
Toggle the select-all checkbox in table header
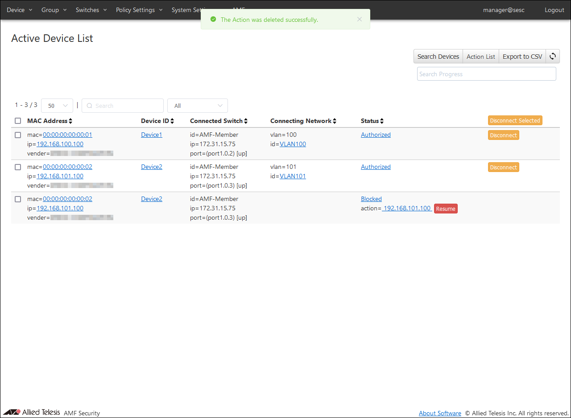click(x=18, y=121)
